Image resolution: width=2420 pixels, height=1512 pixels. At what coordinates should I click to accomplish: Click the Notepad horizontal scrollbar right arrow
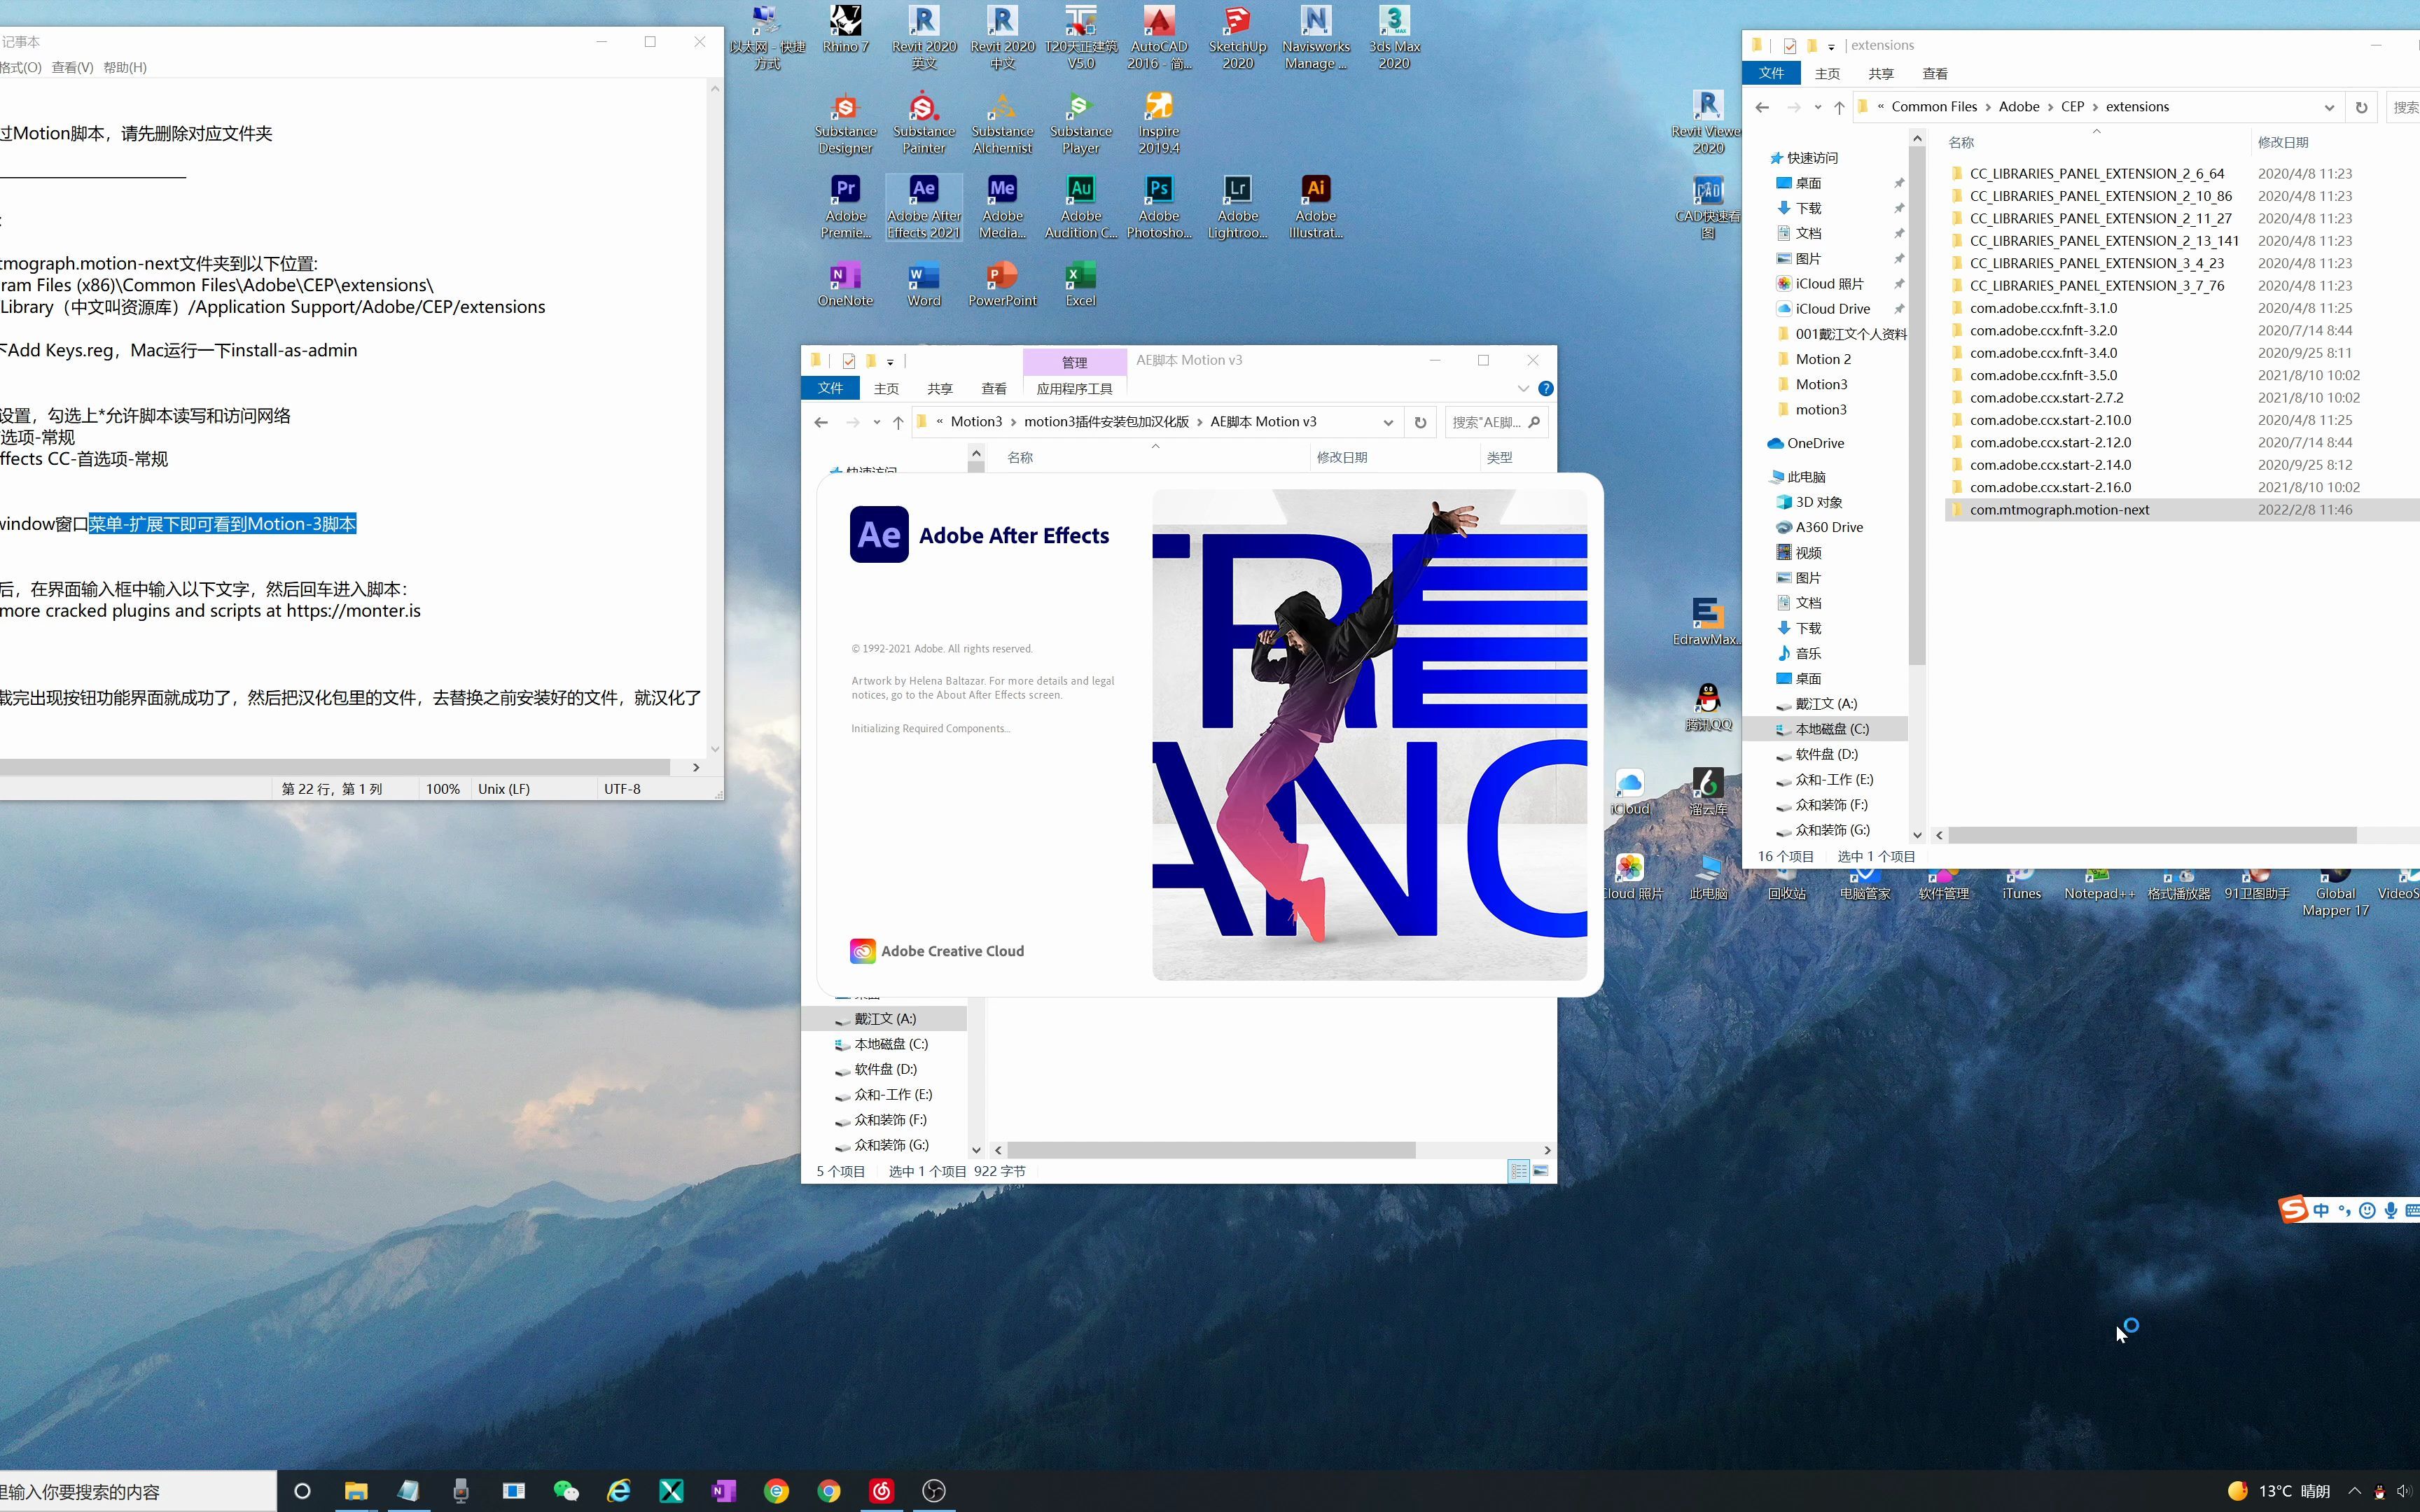tap(696, 767)
